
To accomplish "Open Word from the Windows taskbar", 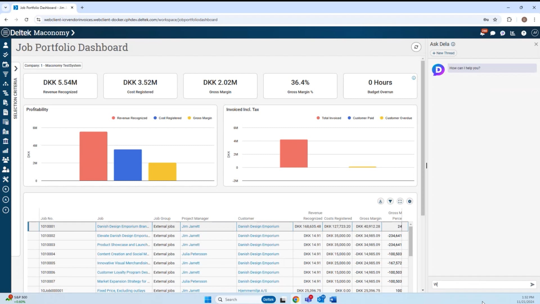I will click(333, 299).
